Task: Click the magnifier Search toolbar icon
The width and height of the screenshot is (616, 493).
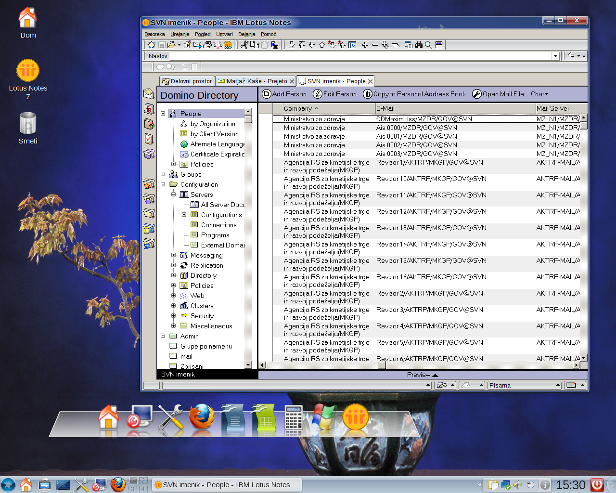Action: pyautogui.click(x=428, y=45)
